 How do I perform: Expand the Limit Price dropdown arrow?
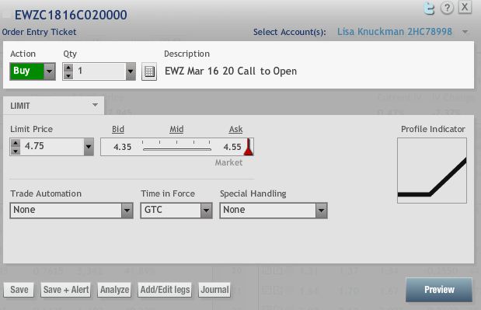89,147
